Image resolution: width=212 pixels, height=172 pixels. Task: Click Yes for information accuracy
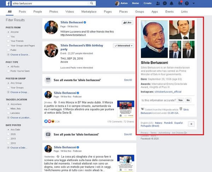[x=180, y=100]
